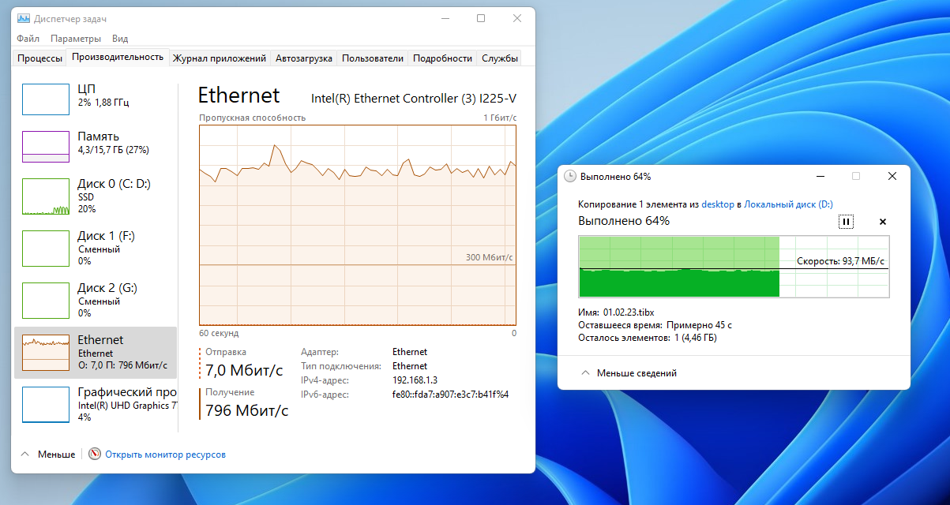Cancel the copy with the X button
The height and width of the screenshot is (505, 950).
click(x=883, y=222)
